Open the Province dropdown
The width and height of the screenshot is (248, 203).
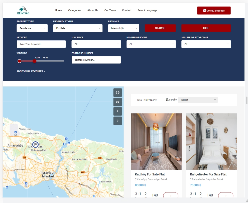[123, 28]
